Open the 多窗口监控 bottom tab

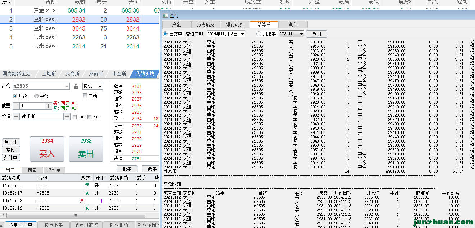[x=86, y=225]
